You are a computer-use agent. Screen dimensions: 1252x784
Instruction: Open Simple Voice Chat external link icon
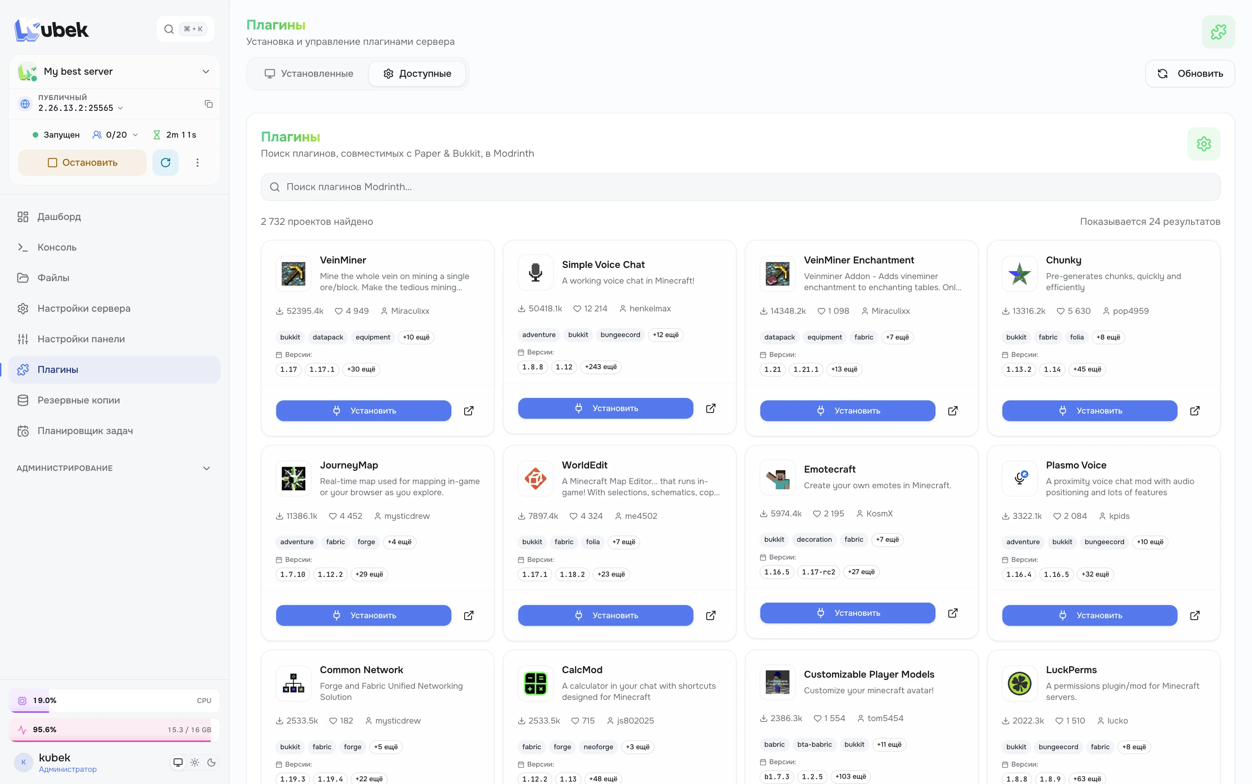coord(711,409)
